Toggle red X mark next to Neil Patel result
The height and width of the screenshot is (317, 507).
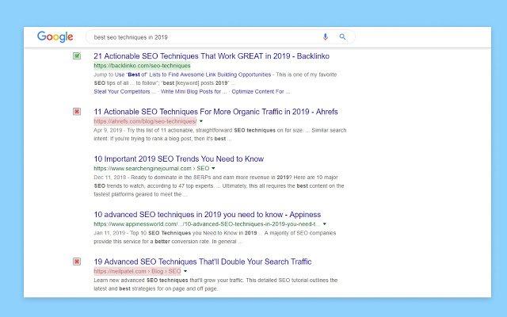pyautogui.click(x=77, y=262)
